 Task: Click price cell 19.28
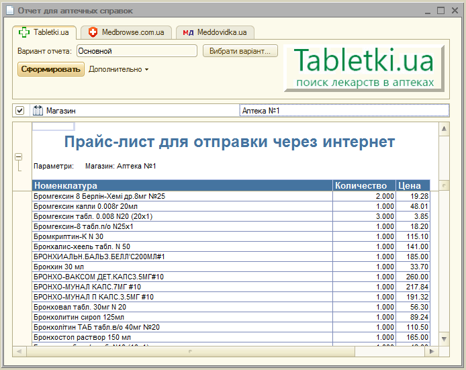coord(413,196)
